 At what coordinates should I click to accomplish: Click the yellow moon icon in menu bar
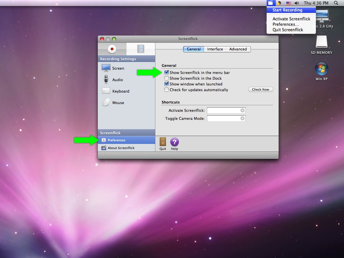coord(279,3)
